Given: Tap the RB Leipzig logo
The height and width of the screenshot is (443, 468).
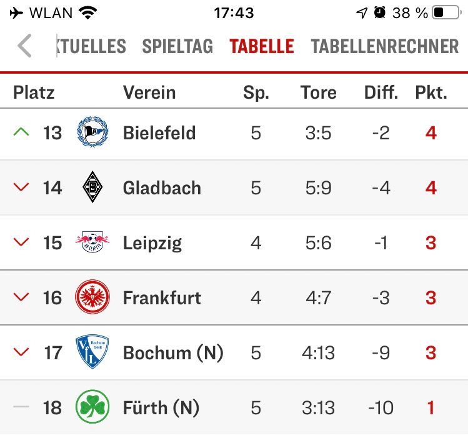Looking at the screenshot, I should 92,242.
